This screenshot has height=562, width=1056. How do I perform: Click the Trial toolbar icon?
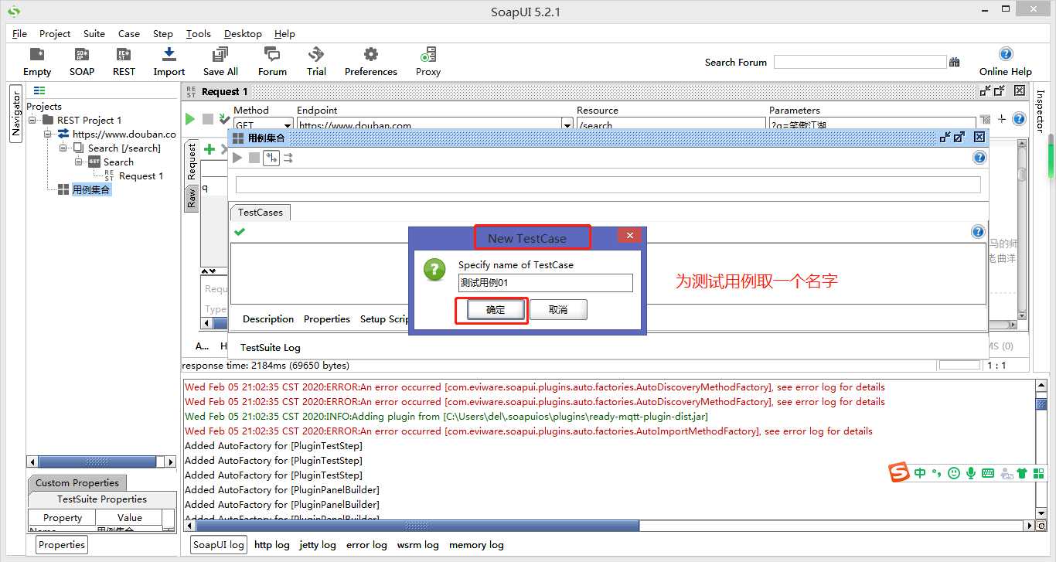(316, 55)
